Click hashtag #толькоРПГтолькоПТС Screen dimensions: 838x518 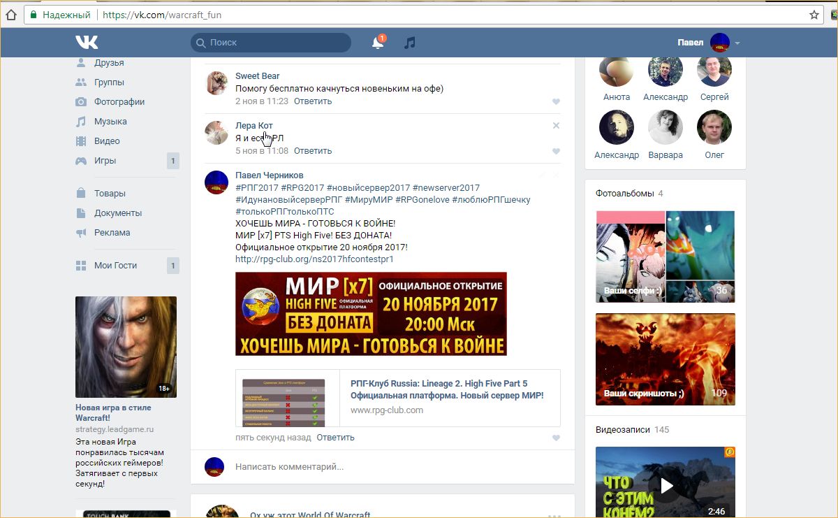pyautogui.click(x=285, y=211)
